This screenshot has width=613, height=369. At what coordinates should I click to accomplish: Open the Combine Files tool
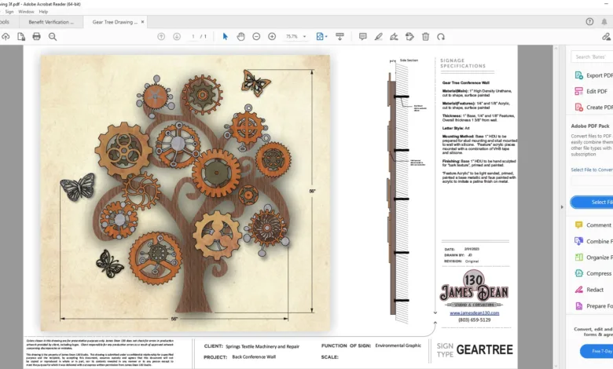coord(593,241)
